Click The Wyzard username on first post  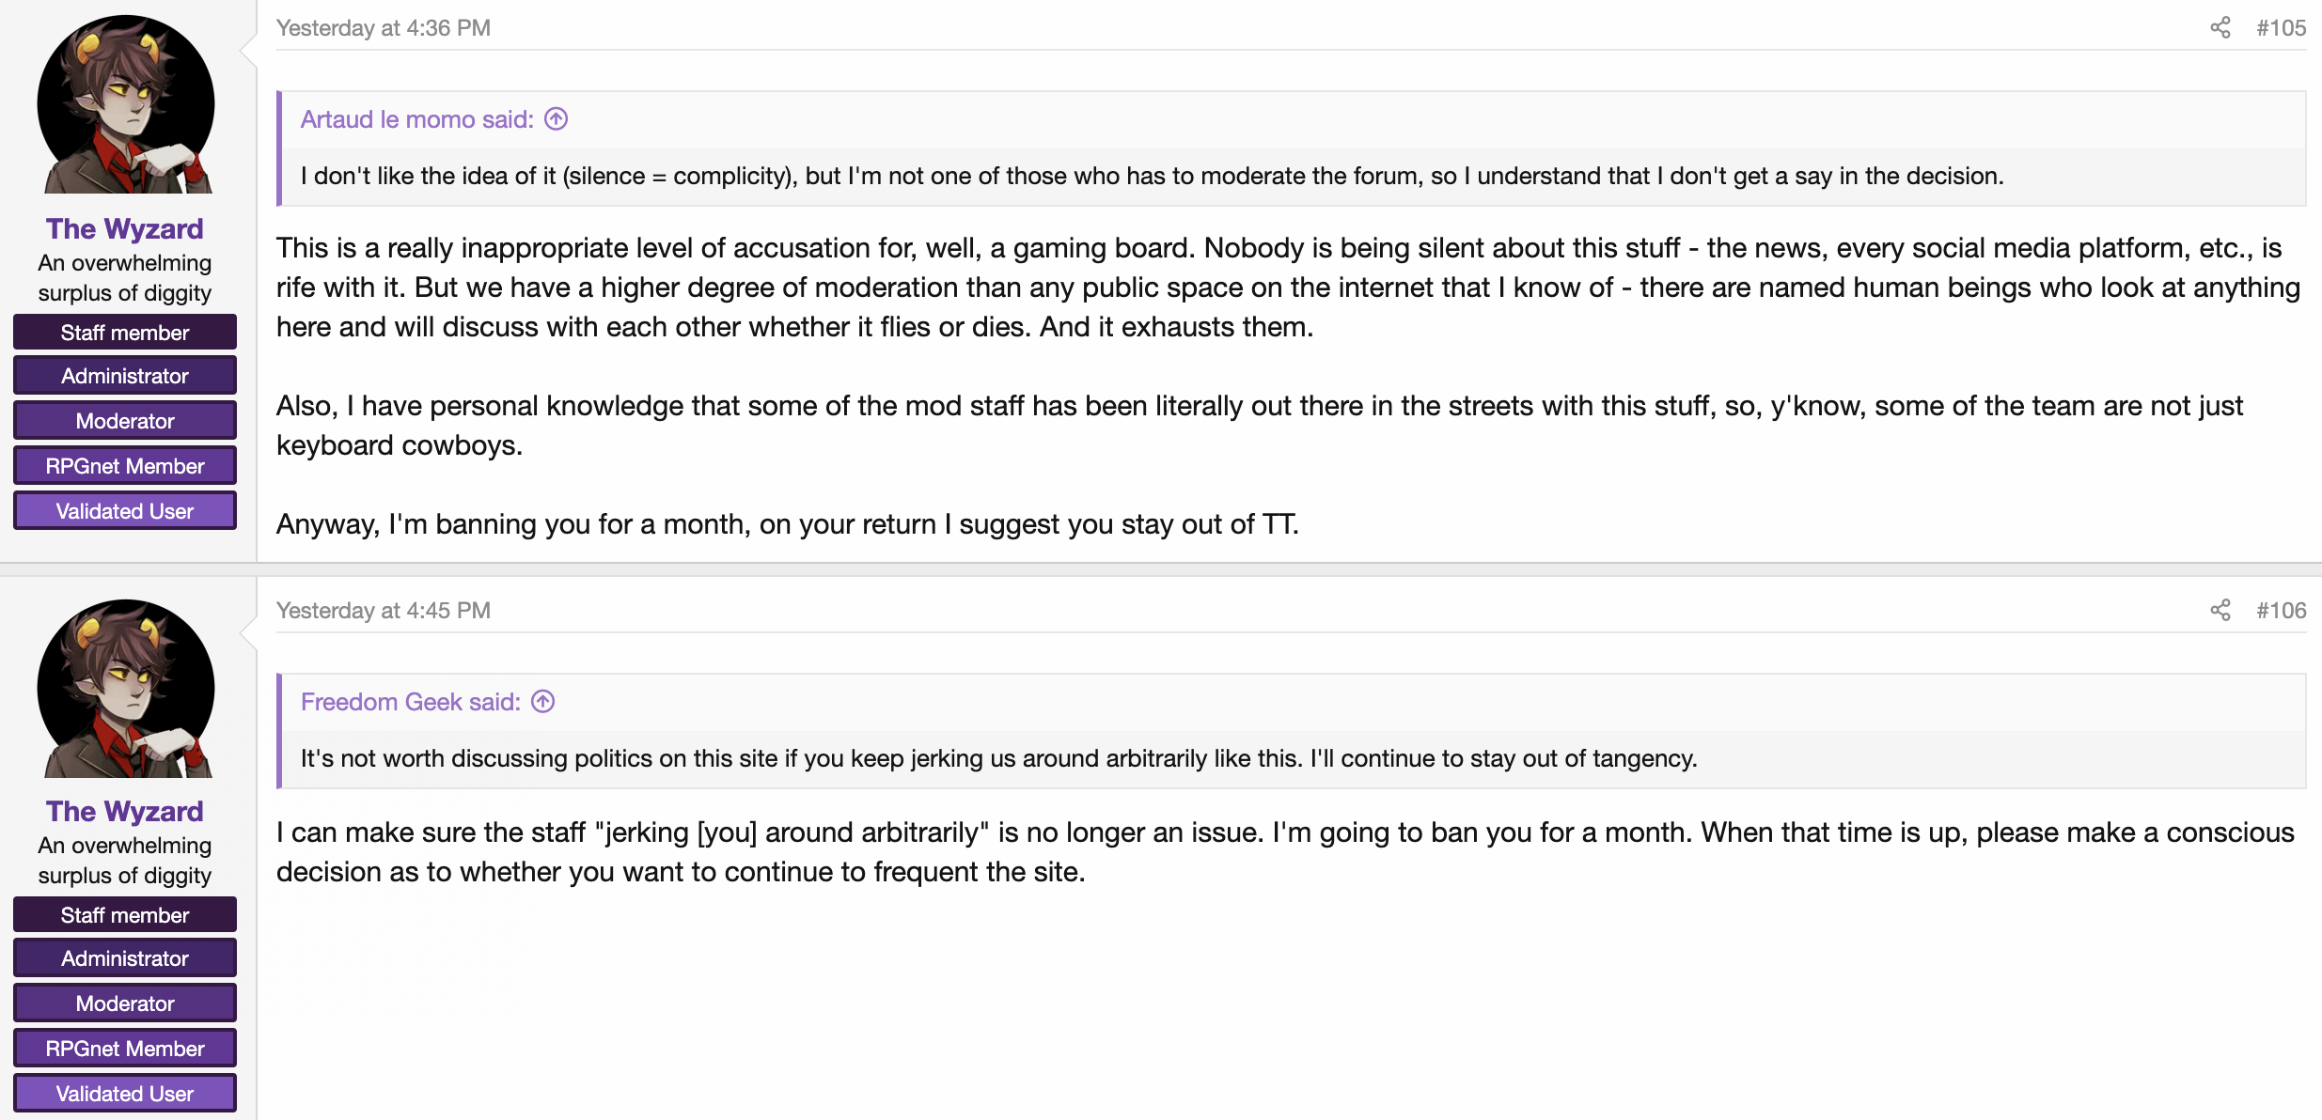click(125, 228)
